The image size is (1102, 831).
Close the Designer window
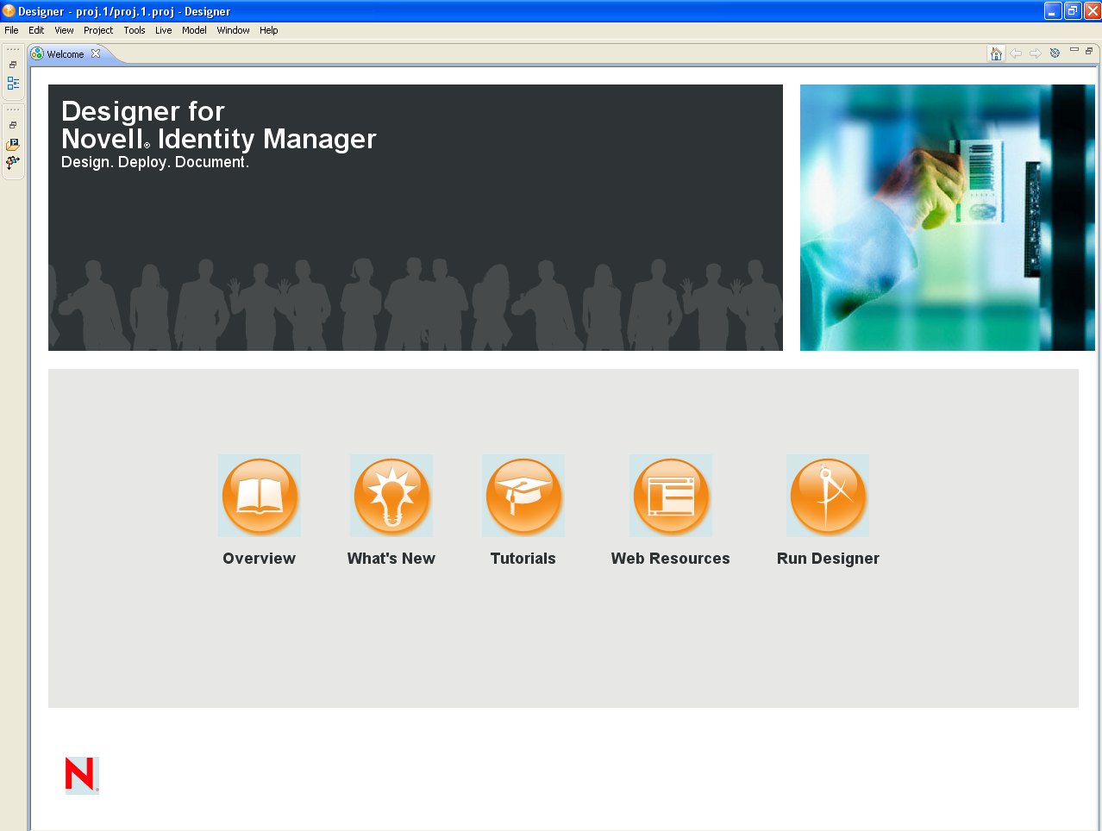(1093, 11)
